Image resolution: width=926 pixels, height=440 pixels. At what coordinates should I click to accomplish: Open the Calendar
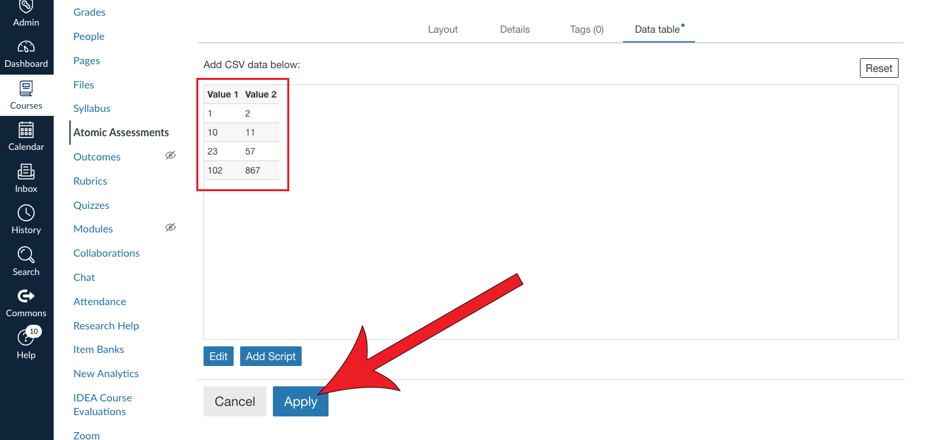pos(26,136)
